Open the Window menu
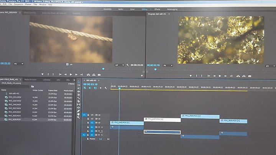 click(43, 4)
